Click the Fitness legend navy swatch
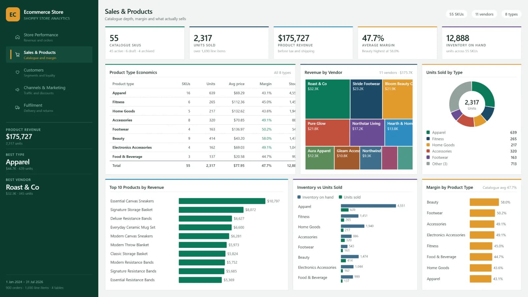The height and width of the screenshot is (297, 528). (x=428, y=139)
